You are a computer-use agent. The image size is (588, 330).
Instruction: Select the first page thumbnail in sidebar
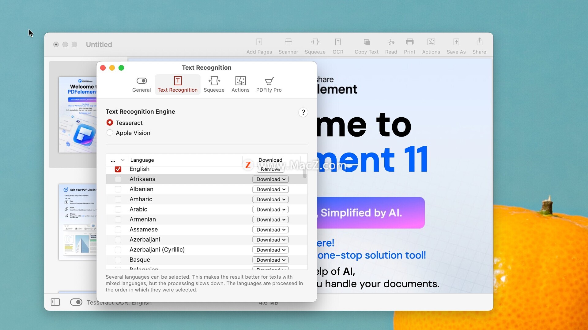point(77,115)
